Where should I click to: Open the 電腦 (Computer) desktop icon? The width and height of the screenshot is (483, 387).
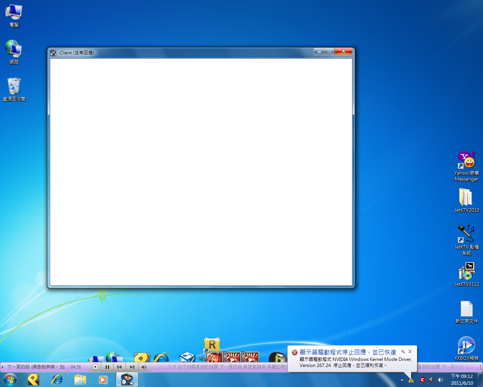[x=14, y=15]
